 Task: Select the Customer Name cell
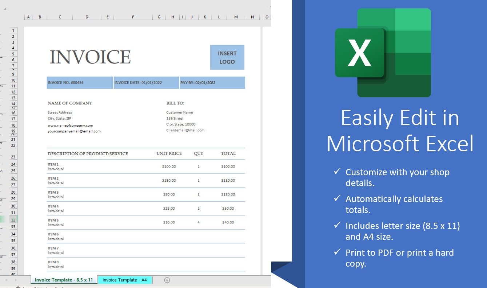(180, 112)
